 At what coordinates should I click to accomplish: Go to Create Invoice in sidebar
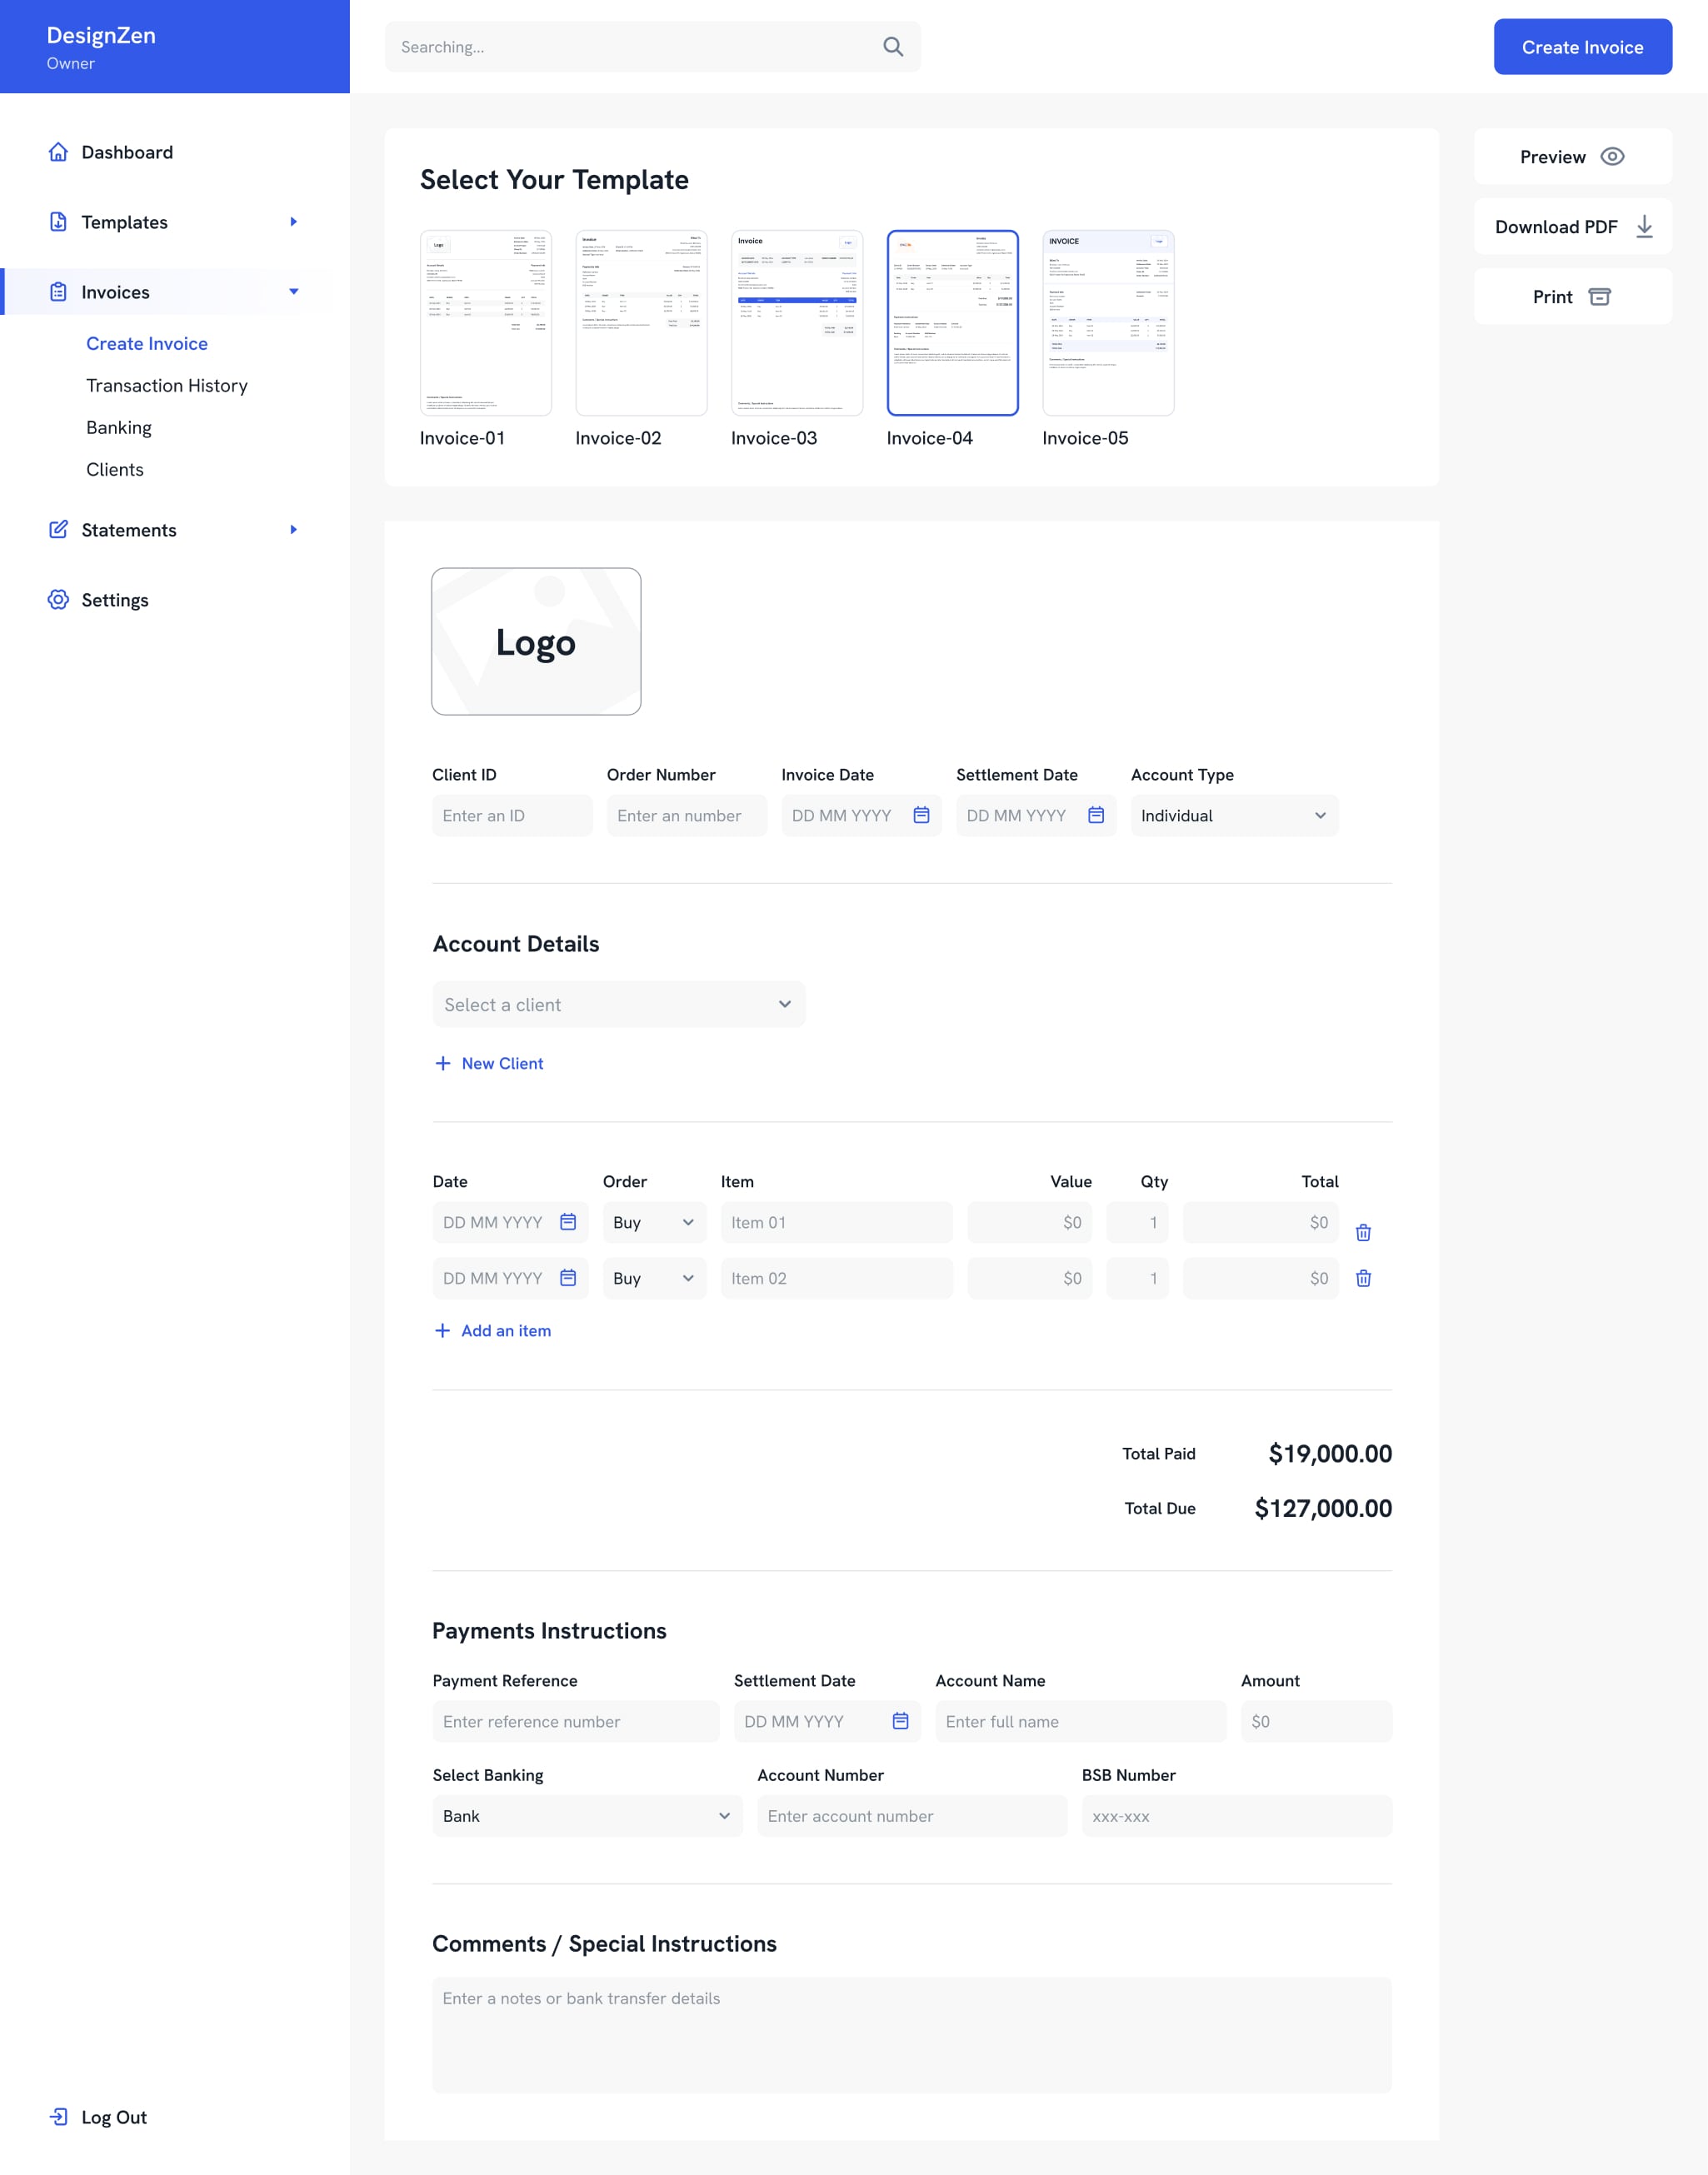tap(147, 344)
